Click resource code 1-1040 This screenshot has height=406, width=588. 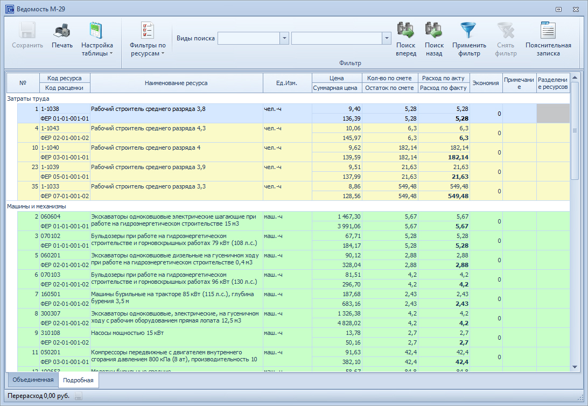tap(50, 148)
